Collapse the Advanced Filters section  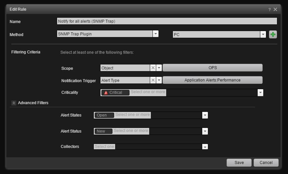pos(14,103)
